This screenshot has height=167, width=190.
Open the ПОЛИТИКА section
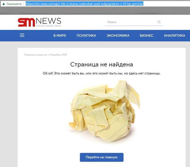click(x=86, y=35)
